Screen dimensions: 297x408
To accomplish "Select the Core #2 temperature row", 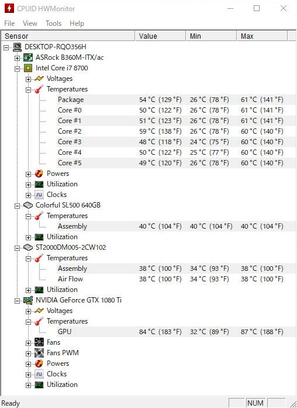I will (176, 131).
